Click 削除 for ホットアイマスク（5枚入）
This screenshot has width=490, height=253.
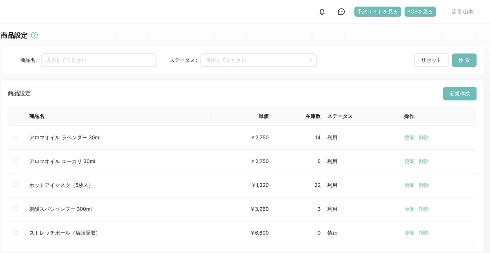424,185
